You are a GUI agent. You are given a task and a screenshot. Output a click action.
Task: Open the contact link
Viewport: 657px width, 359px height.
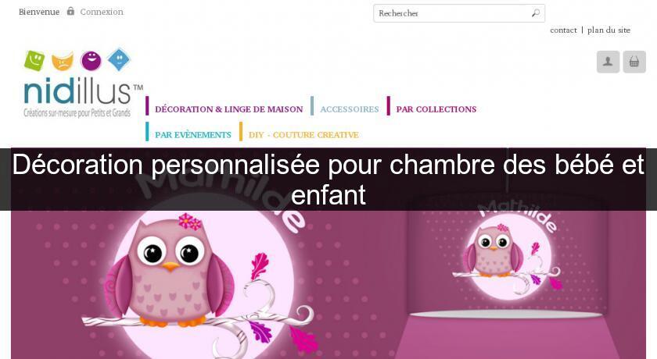point(563,30)
